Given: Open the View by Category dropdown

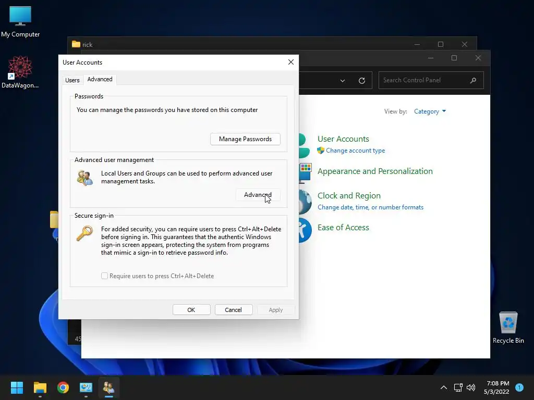Looking at the screenshot, I should [430, 111].
